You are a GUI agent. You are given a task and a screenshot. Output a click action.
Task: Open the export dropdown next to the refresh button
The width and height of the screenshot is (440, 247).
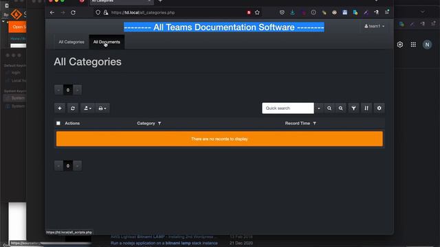87,108
